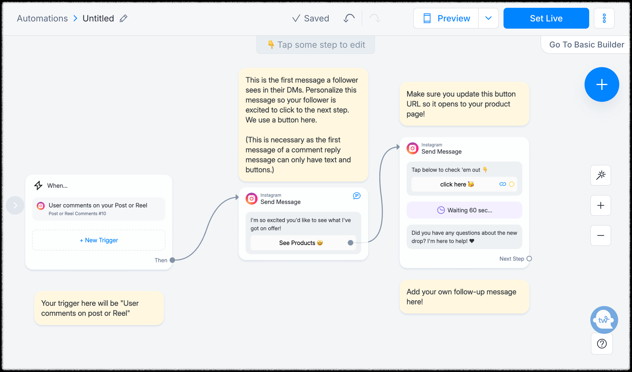Select the Waiting 60 sec delay block
The image size is (632, 372).
click(464, 210)
